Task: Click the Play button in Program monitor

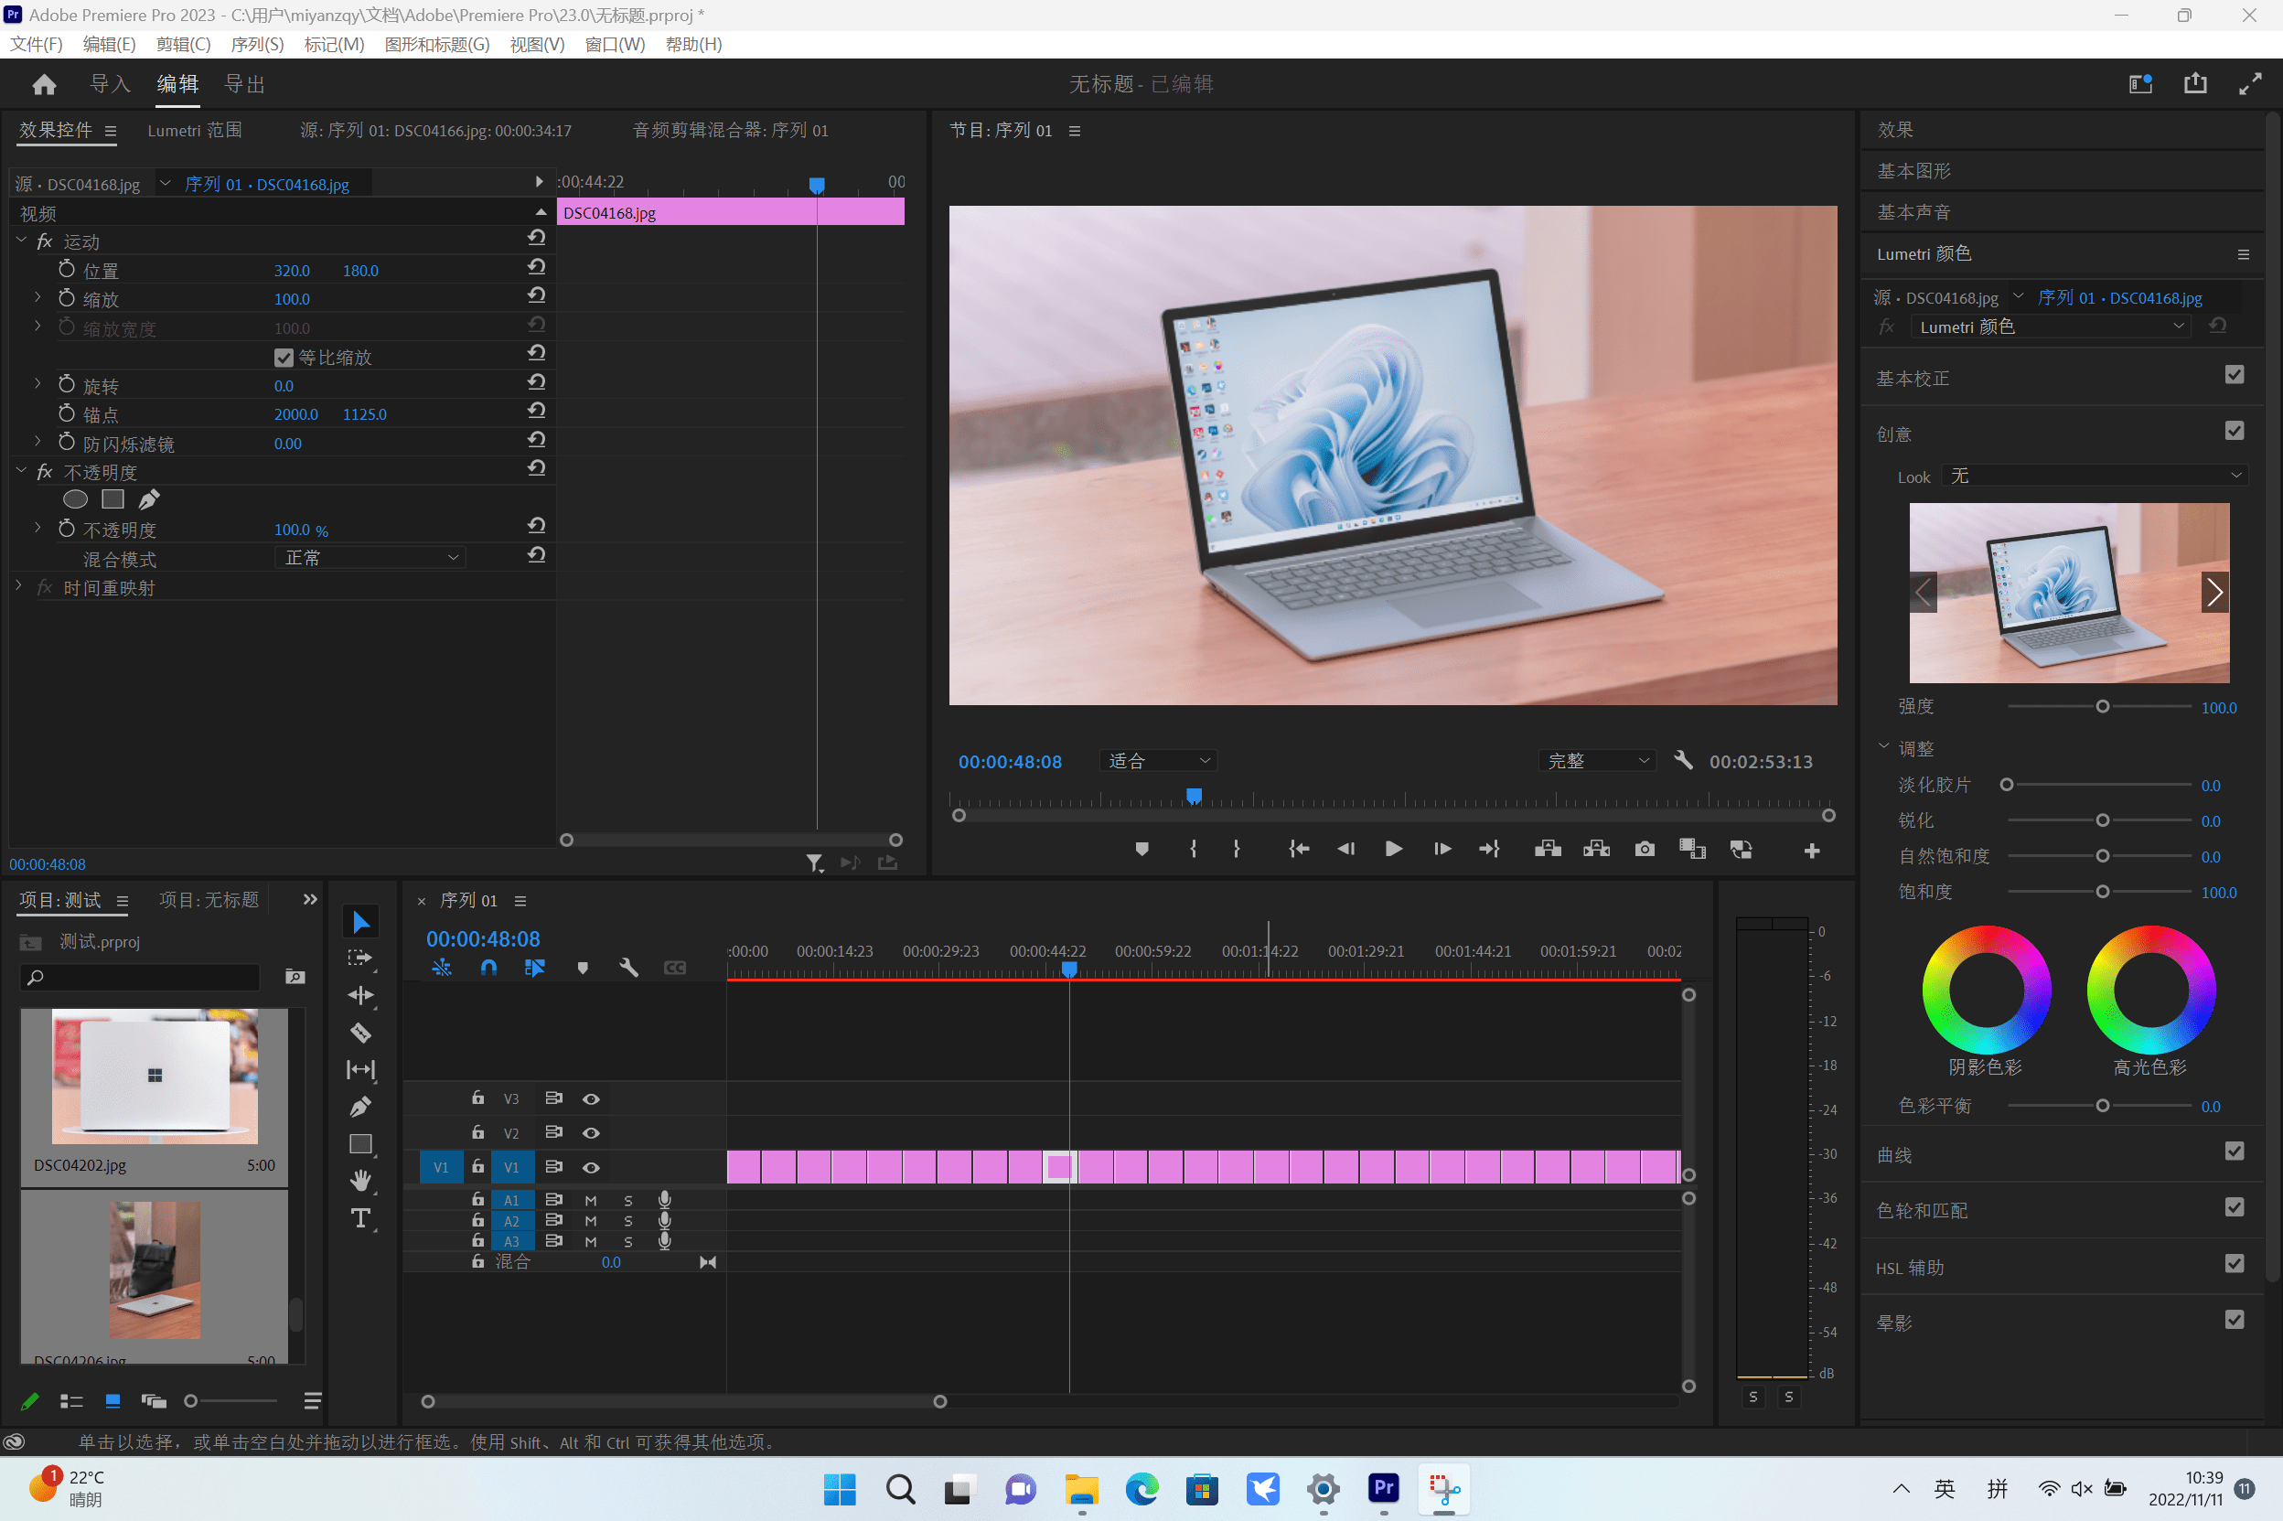Action: 1394,850
